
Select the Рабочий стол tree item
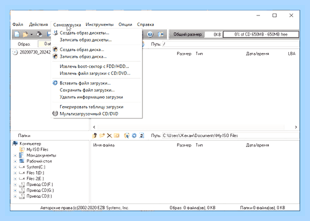(x=39, y=161)
